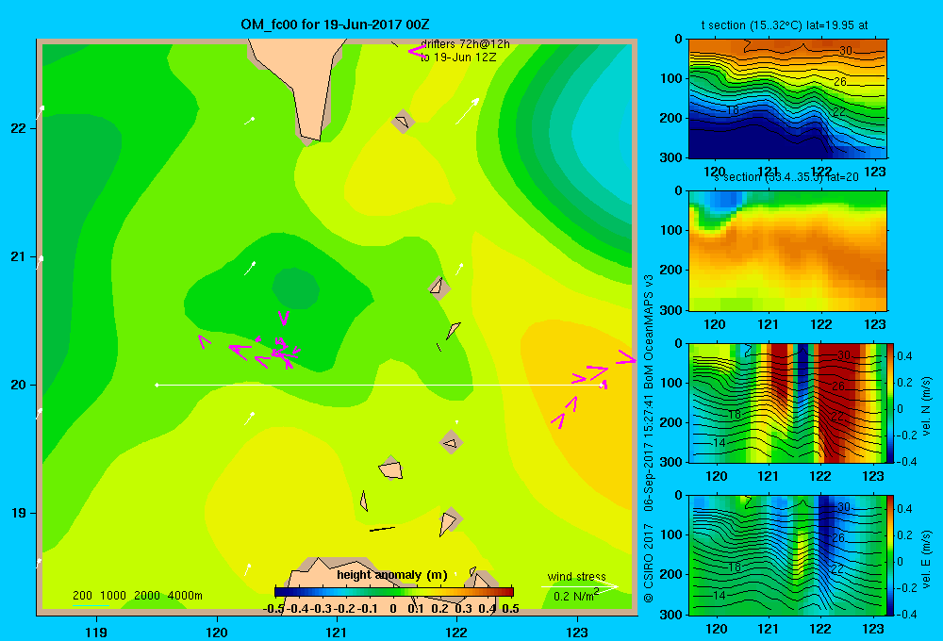Click latitude label 22 on the main map

tap(19, 128)
